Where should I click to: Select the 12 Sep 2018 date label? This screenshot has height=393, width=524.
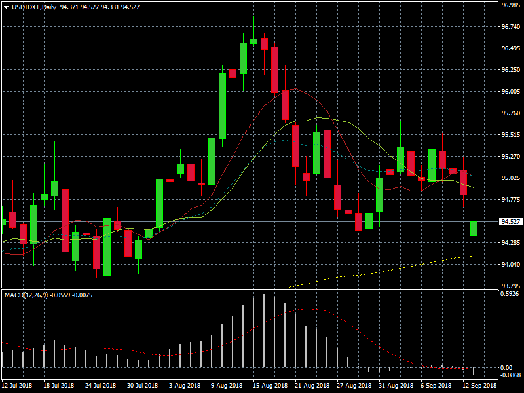tap(479, 386)
